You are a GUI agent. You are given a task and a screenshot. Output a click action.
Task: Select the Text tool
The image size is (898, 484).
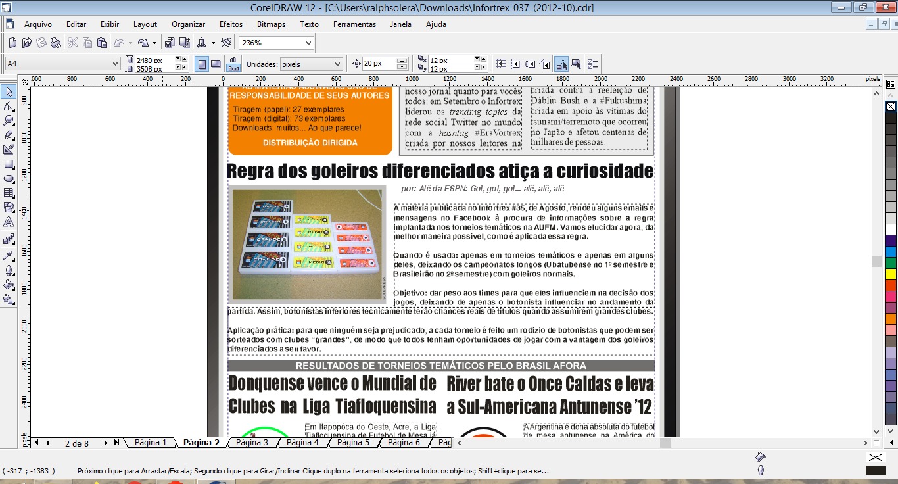point(9,222)
